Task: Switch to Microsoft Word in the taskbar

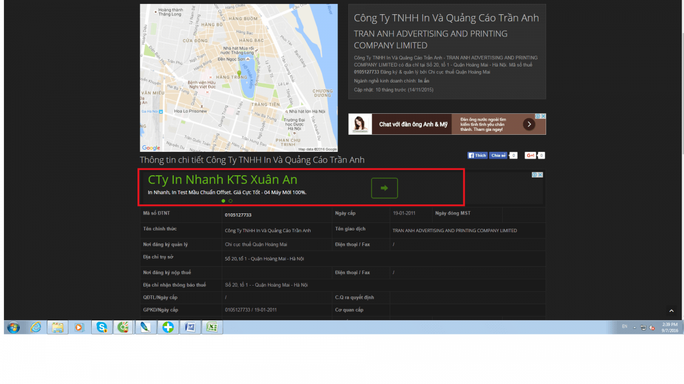Action: point(190,327)
